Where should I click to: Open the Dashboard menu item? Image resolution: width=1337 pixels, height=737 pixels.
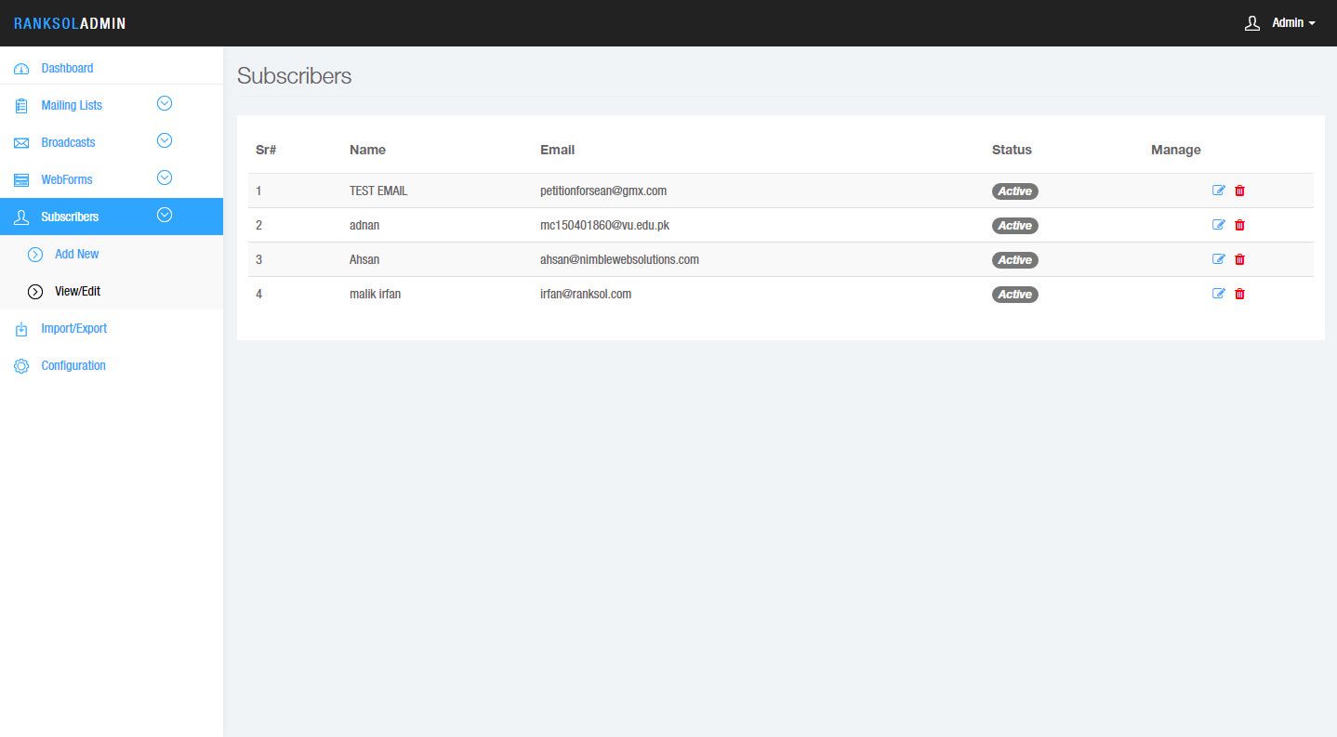click(112, 68)
